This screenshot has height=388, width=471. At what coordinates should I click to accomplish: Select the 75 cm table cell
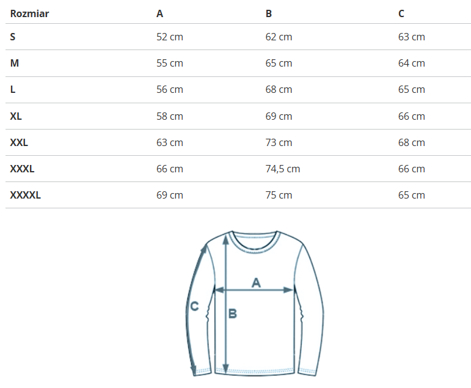click(x=279, y=195)
